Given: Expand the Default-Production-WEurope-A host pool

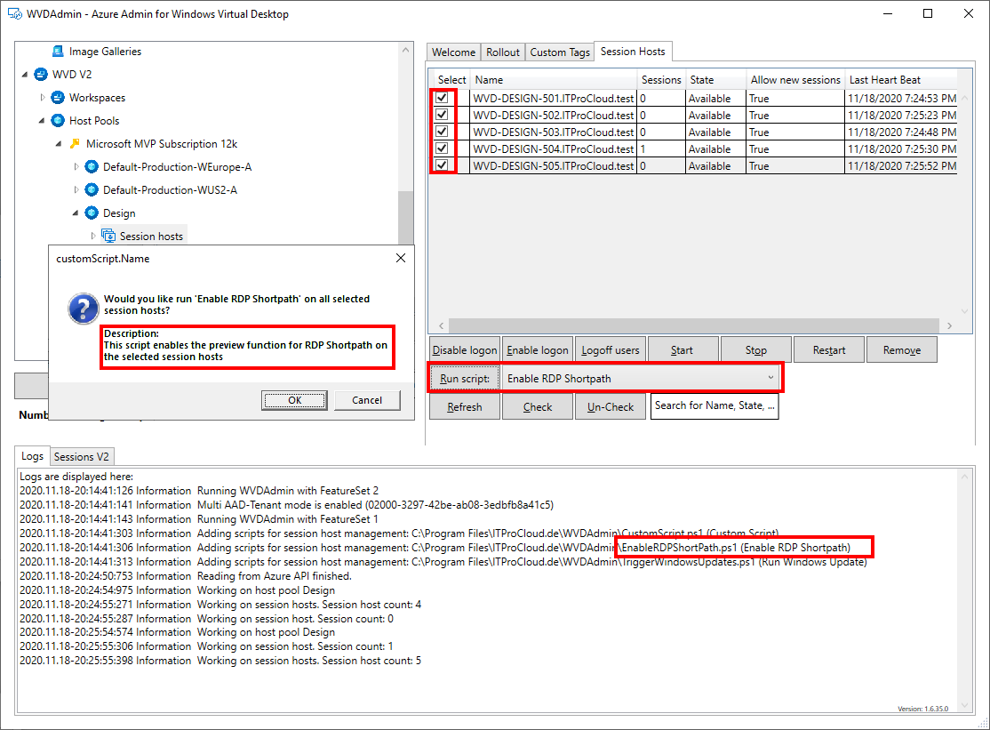Looking at the screenshot, I should pos(75,166).
